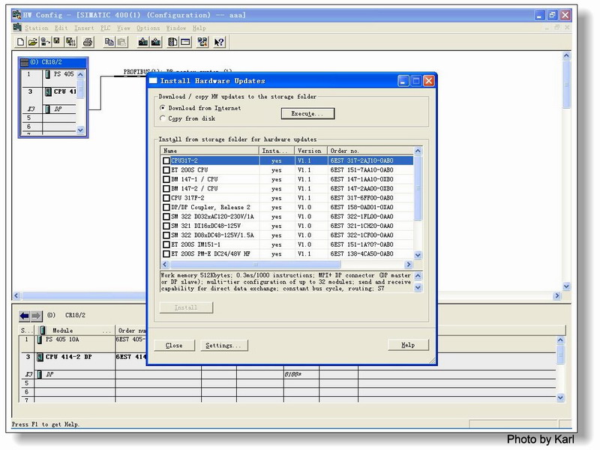Click the updates list scroll-down arrow
This screenshot has width=600, height=450.
(418, 255)
